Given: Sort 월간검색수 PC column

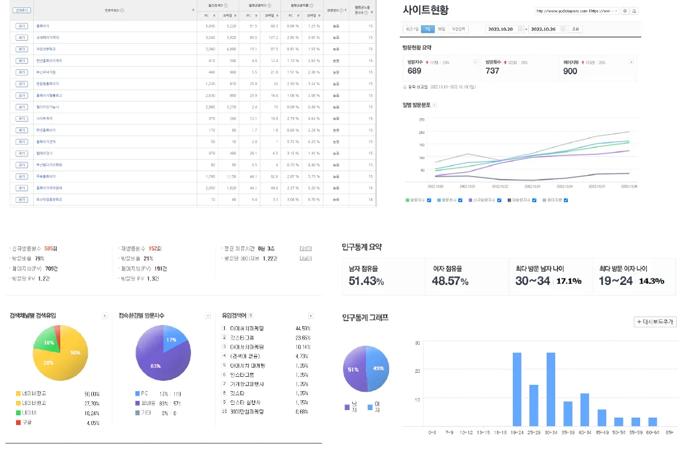Looking at the screenshot, I should (214, 15).
